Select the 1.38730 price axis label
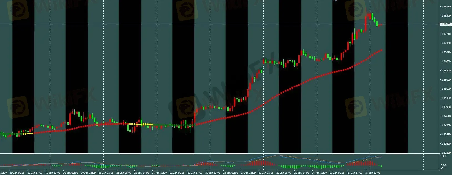The image size is (452, 175). [446, 6]
